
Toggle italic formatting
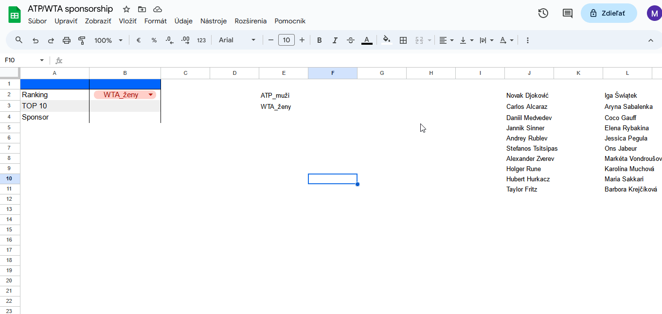(335, 40)
